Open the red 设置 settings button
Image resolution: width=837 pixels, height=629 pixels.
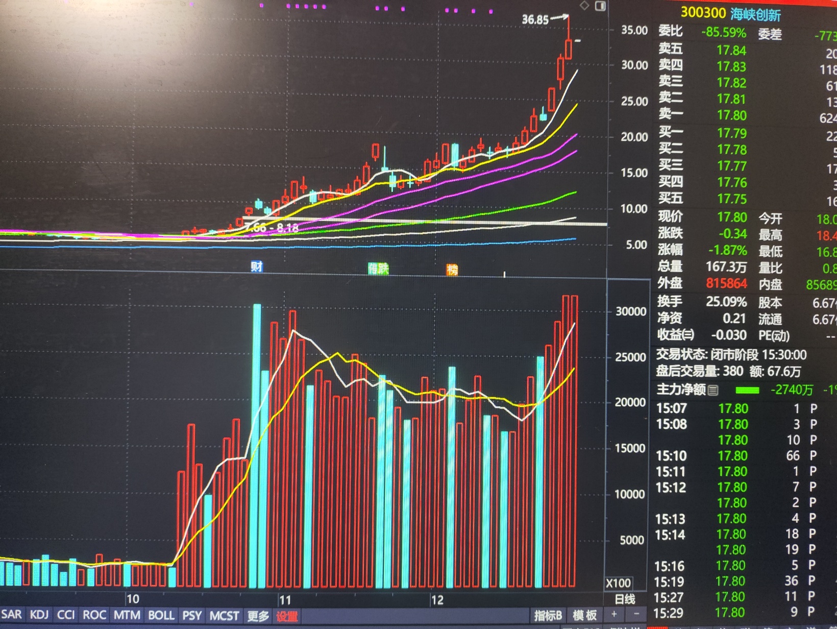[x=287, y=617]
